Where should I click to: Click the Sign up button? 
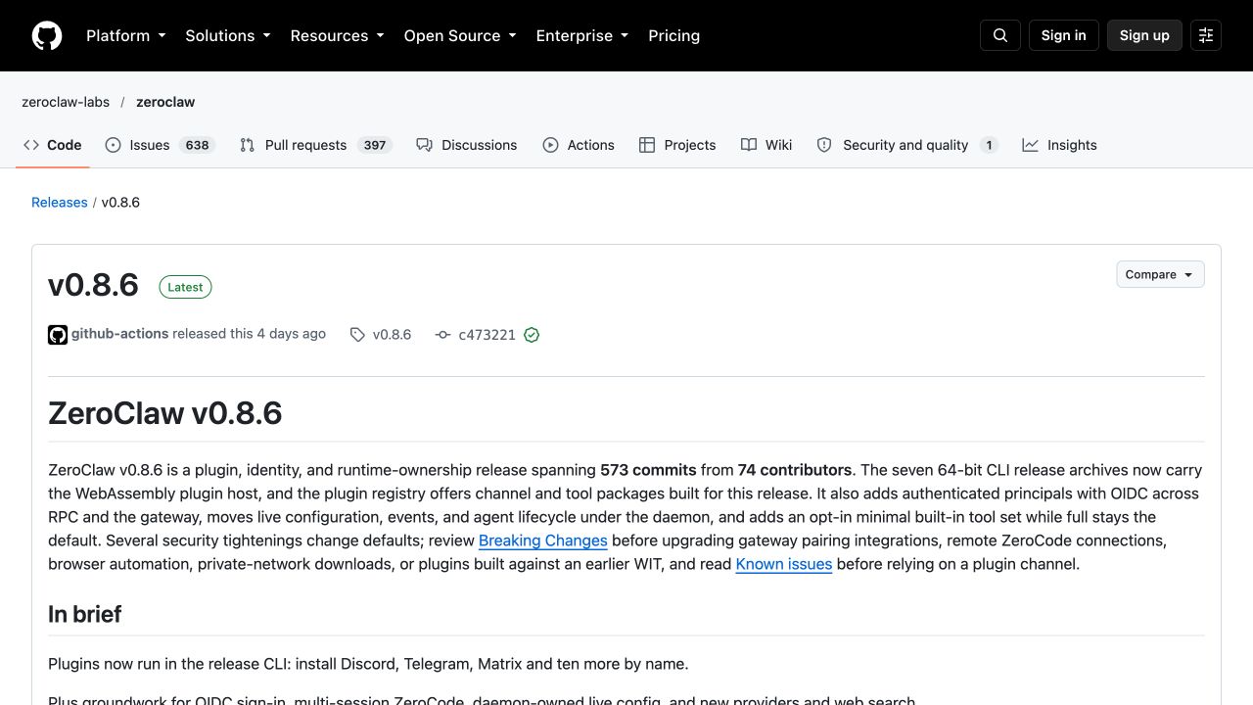coord(1144,35)
